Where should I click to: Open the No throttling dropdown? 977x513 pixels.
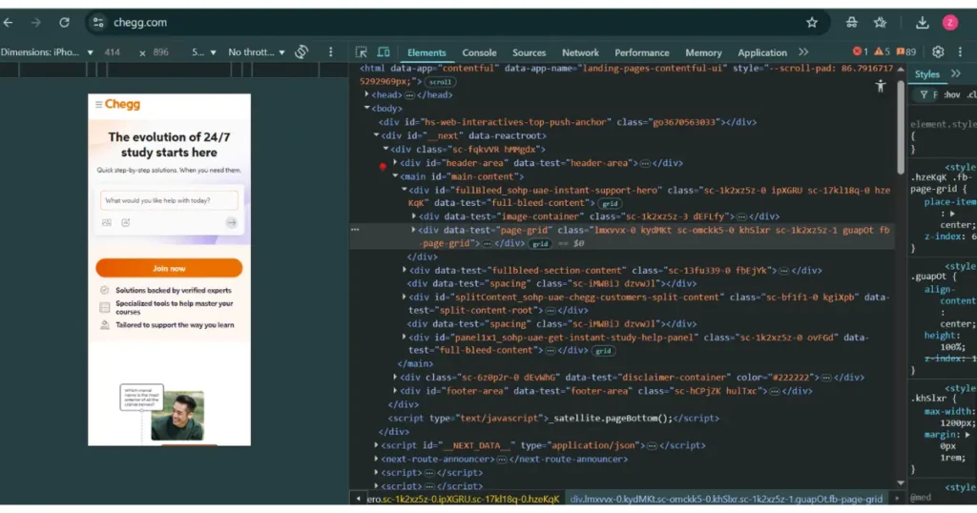pyautogui.click(x=257, y=52)
